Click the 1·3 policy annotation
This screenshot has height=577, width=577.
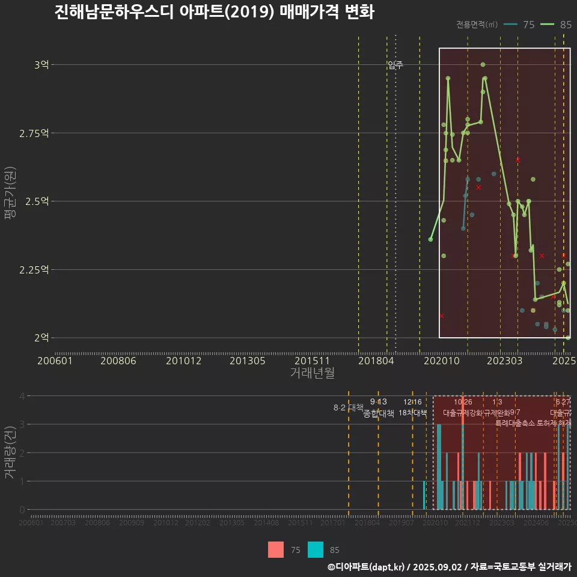tap(497, 402)
